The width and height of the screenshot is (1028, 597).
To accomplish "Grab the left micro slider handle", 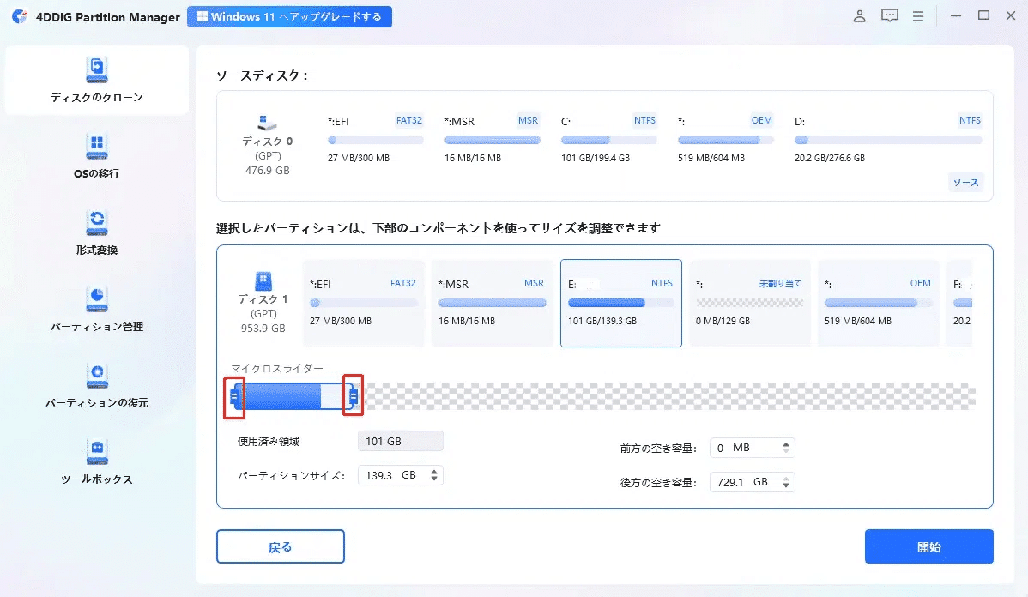I will tap(234, 396).
